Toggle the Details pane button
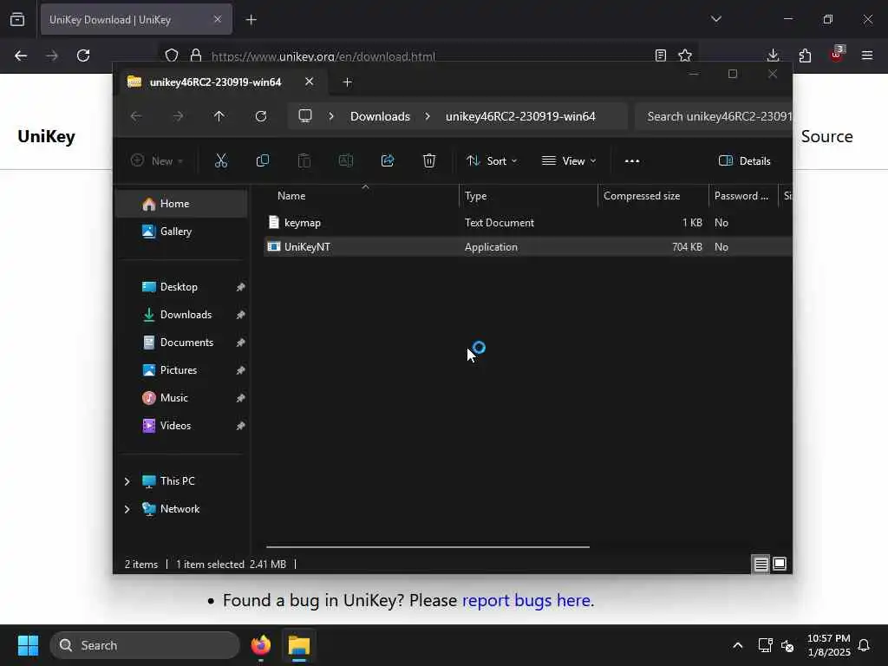Screen dimensions: 888x666 (x=744, y=160)
